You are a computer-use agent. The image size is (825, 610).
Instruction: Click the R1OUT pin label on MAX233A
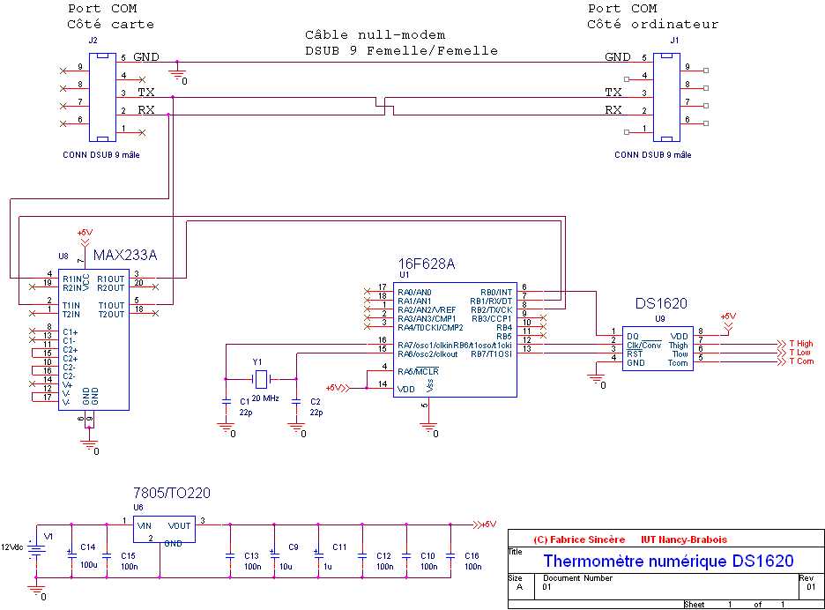tap(111, 279)
